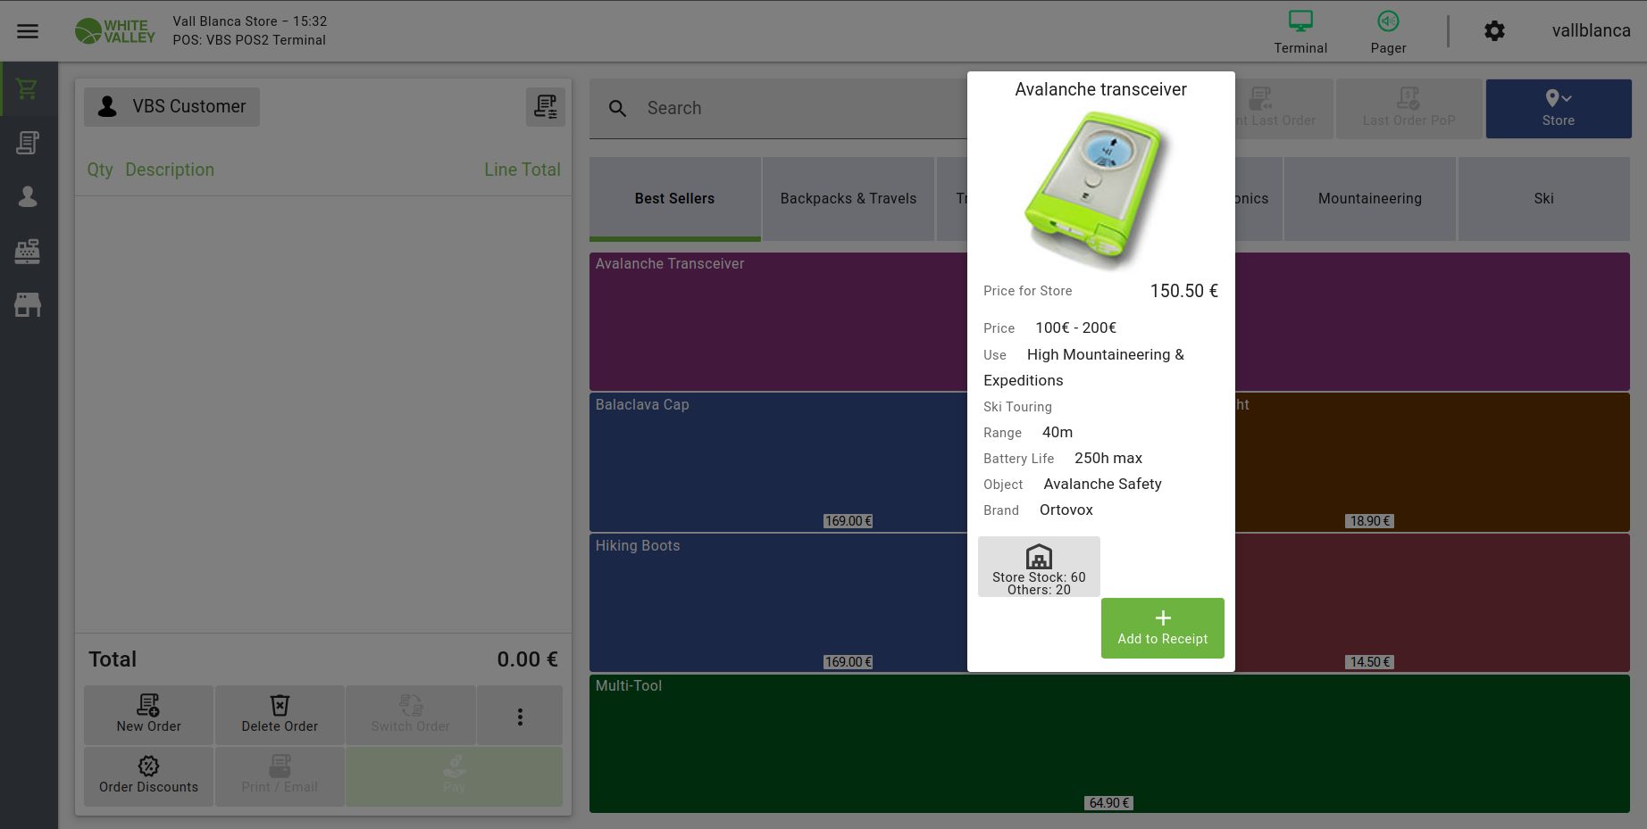Click the shopping cart sidebar icon
Viewport: 1647px width, 829px height.
tap(28, 89)
